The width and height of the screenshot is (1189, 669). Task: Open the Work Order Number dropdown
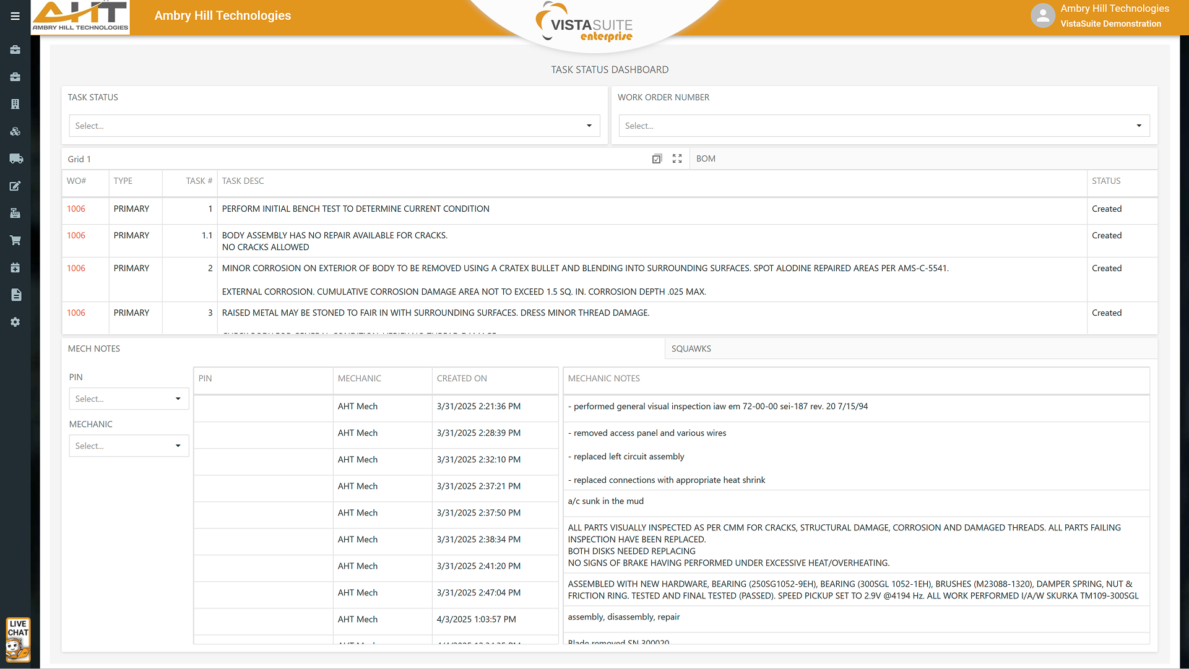[x=884, y=126]
